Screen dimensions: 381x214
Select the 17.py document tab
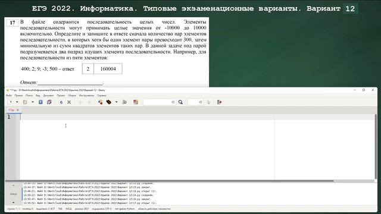pos(11,110)
